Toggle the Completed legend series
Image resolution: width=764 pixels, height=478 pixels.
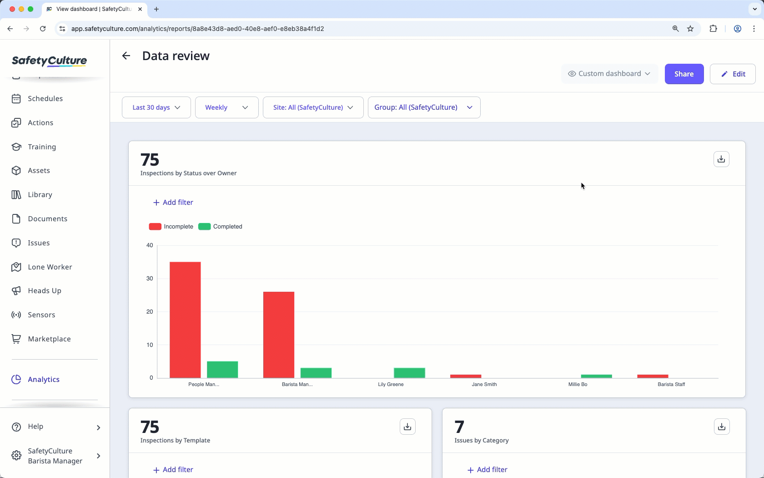(x=221, y=227)
